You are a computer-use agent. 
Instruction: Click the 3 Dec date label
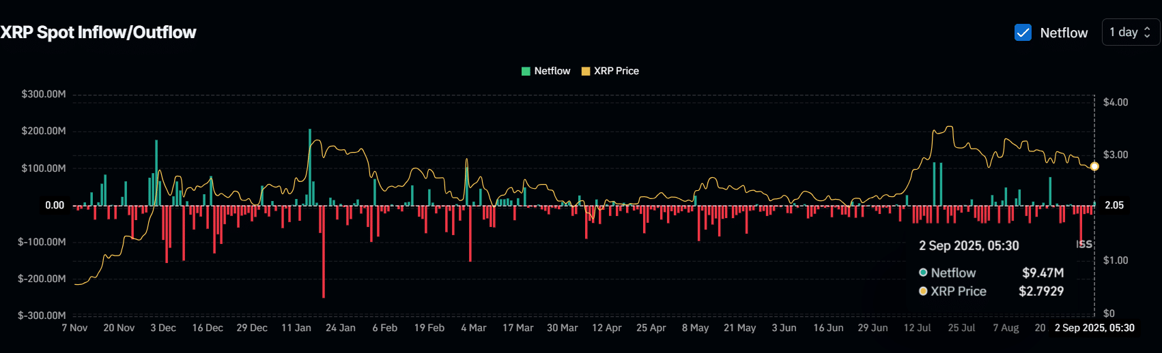tap(163, 328)
